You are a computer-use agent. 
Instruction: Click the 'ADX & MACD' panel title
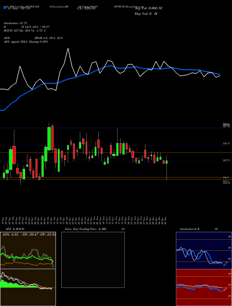[x=15, y=229]
